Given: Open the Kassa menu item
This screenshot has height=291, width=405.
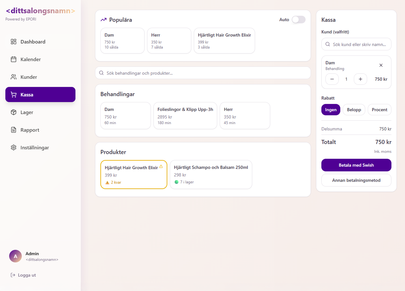Looking at the screenshot, I should coord(40,95).
